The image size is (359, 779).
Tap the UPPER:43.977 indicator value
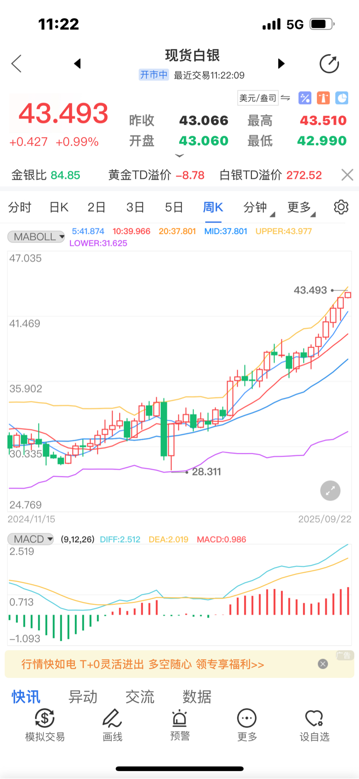click(x=283, y=231)
